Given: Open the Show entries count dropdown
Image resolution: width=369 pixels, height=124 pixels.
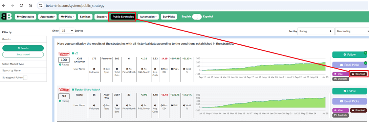Looking at the screenshot, I should [x=67, y=31].
